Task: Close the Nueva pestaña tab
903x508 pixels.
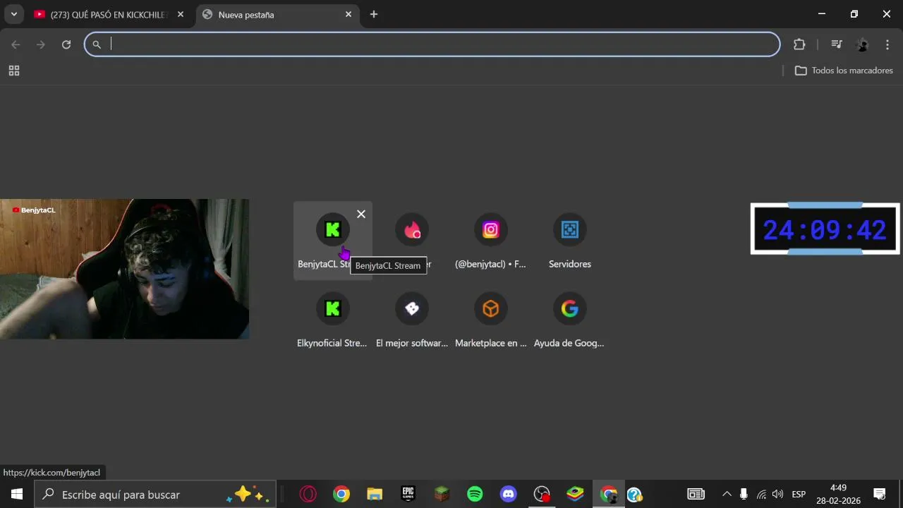Action: (x=349, y=14)
